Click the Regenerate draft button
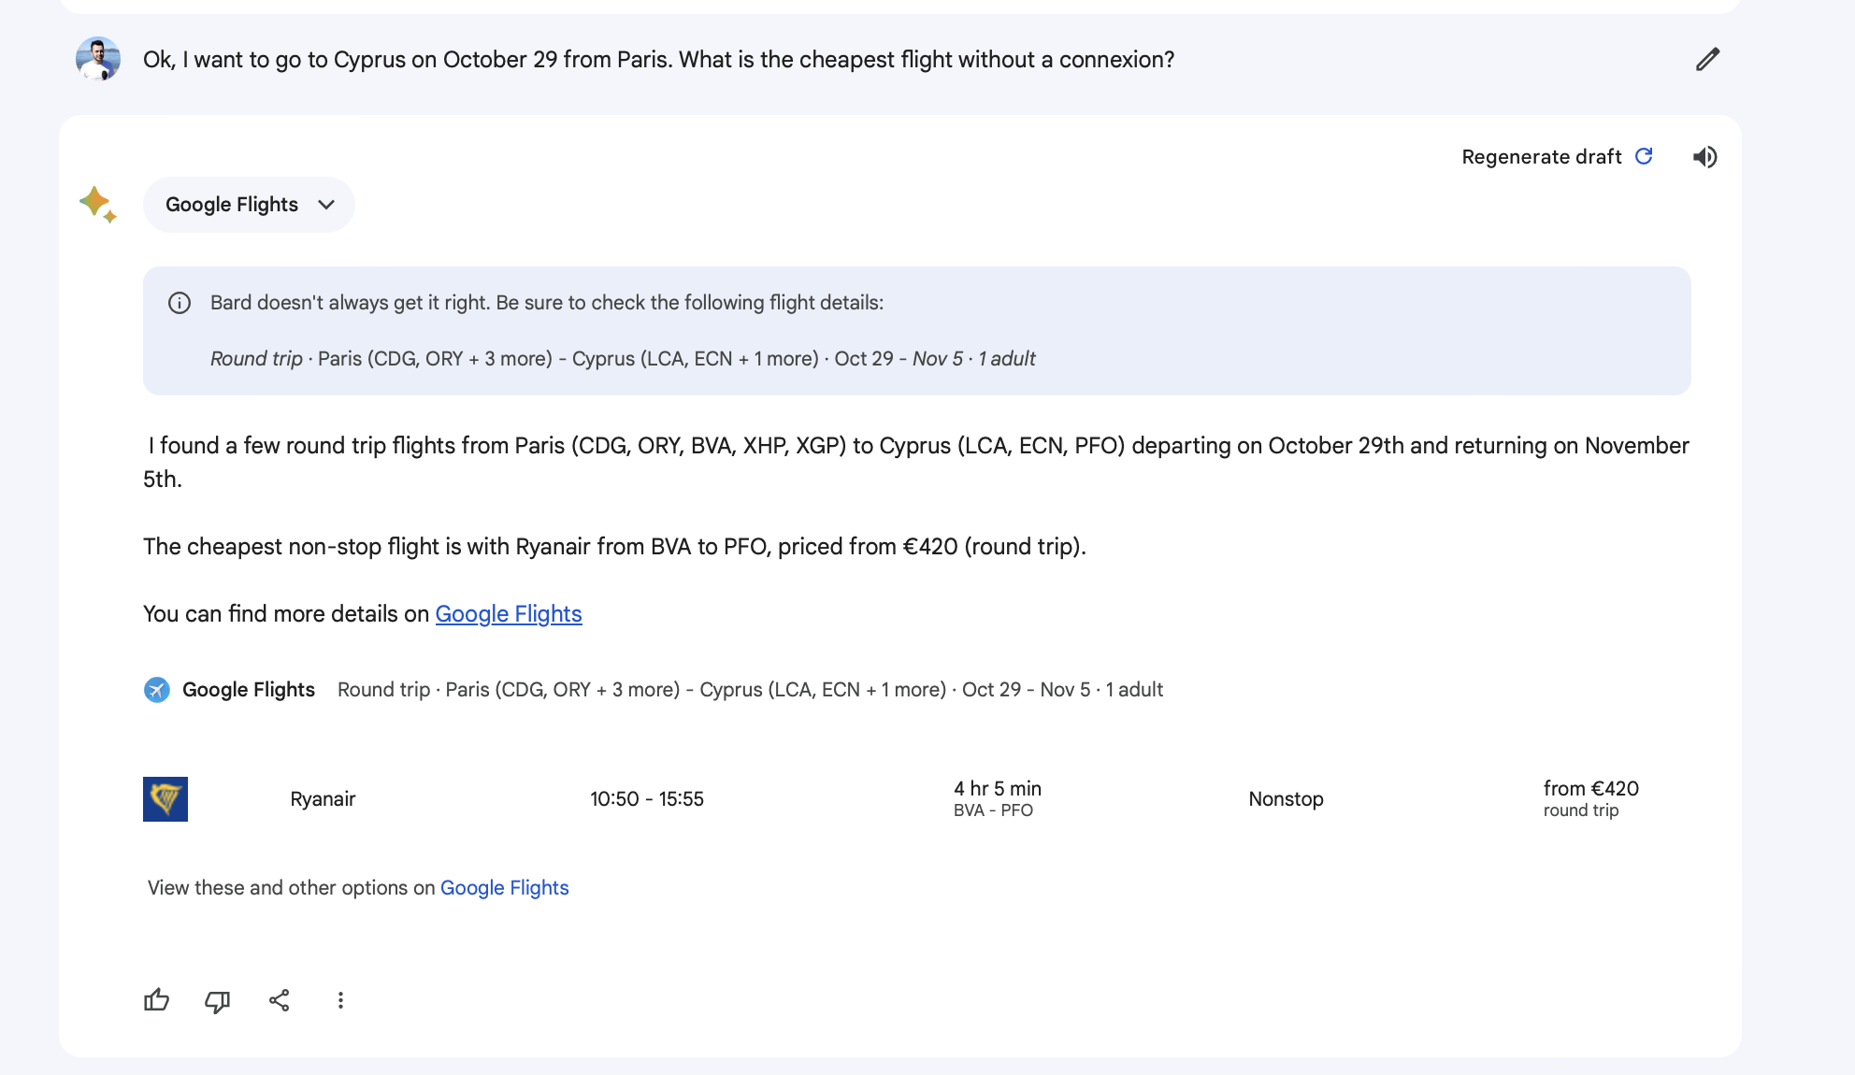The image size is (1855, 1075). click(1558, 157)
